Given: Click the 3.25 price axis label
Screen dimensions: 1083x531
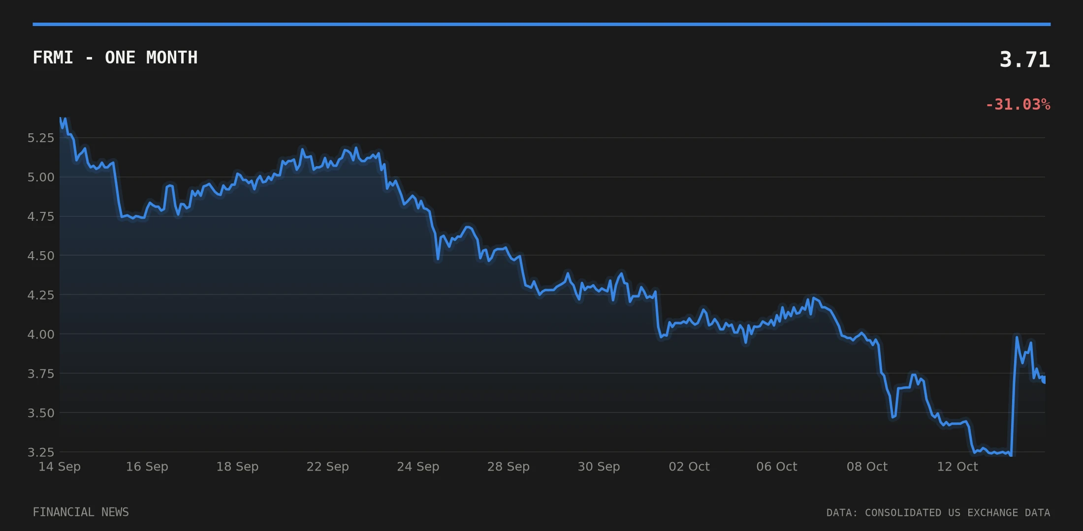Looking at the screenshot, I should [41, 452].
